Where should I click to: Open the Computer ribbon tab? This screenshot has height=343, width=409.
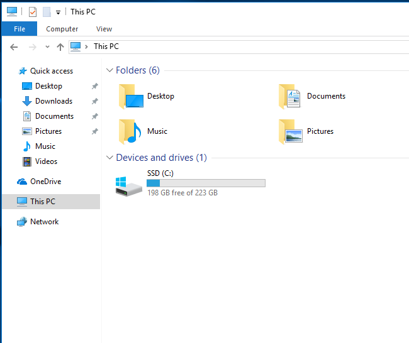[62, 29]
